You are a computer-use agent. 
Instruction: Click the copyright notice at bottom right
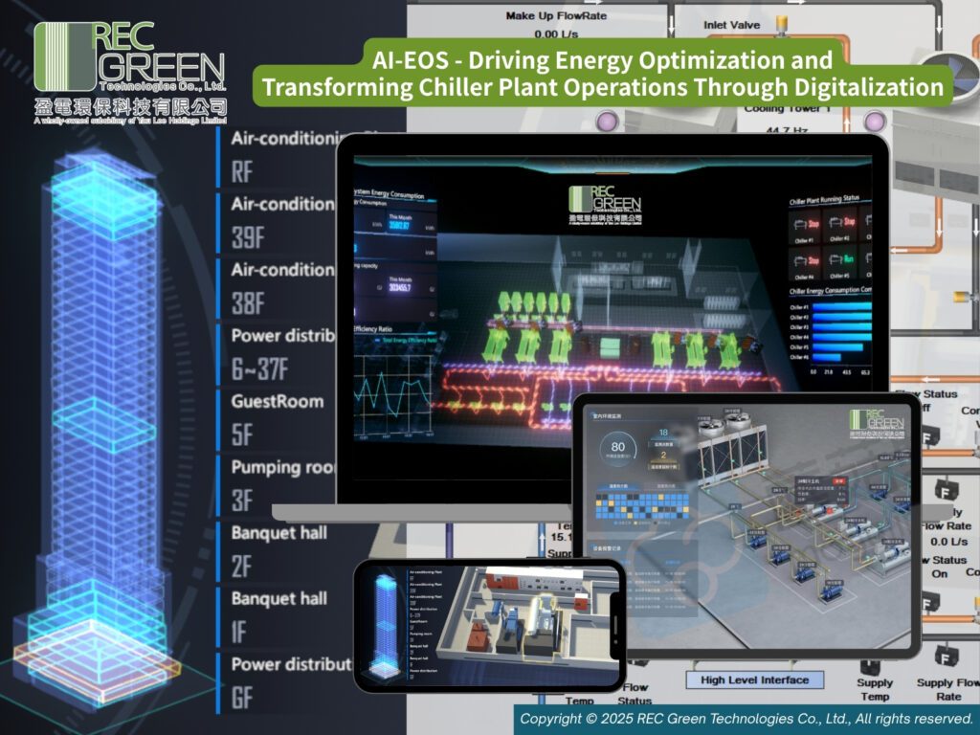coord(746,719)
